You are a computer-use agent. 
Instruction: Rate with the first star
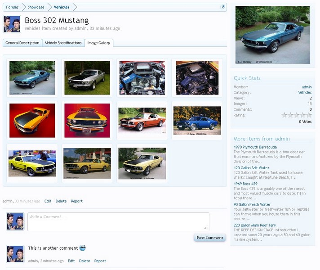tap(284, 115)
